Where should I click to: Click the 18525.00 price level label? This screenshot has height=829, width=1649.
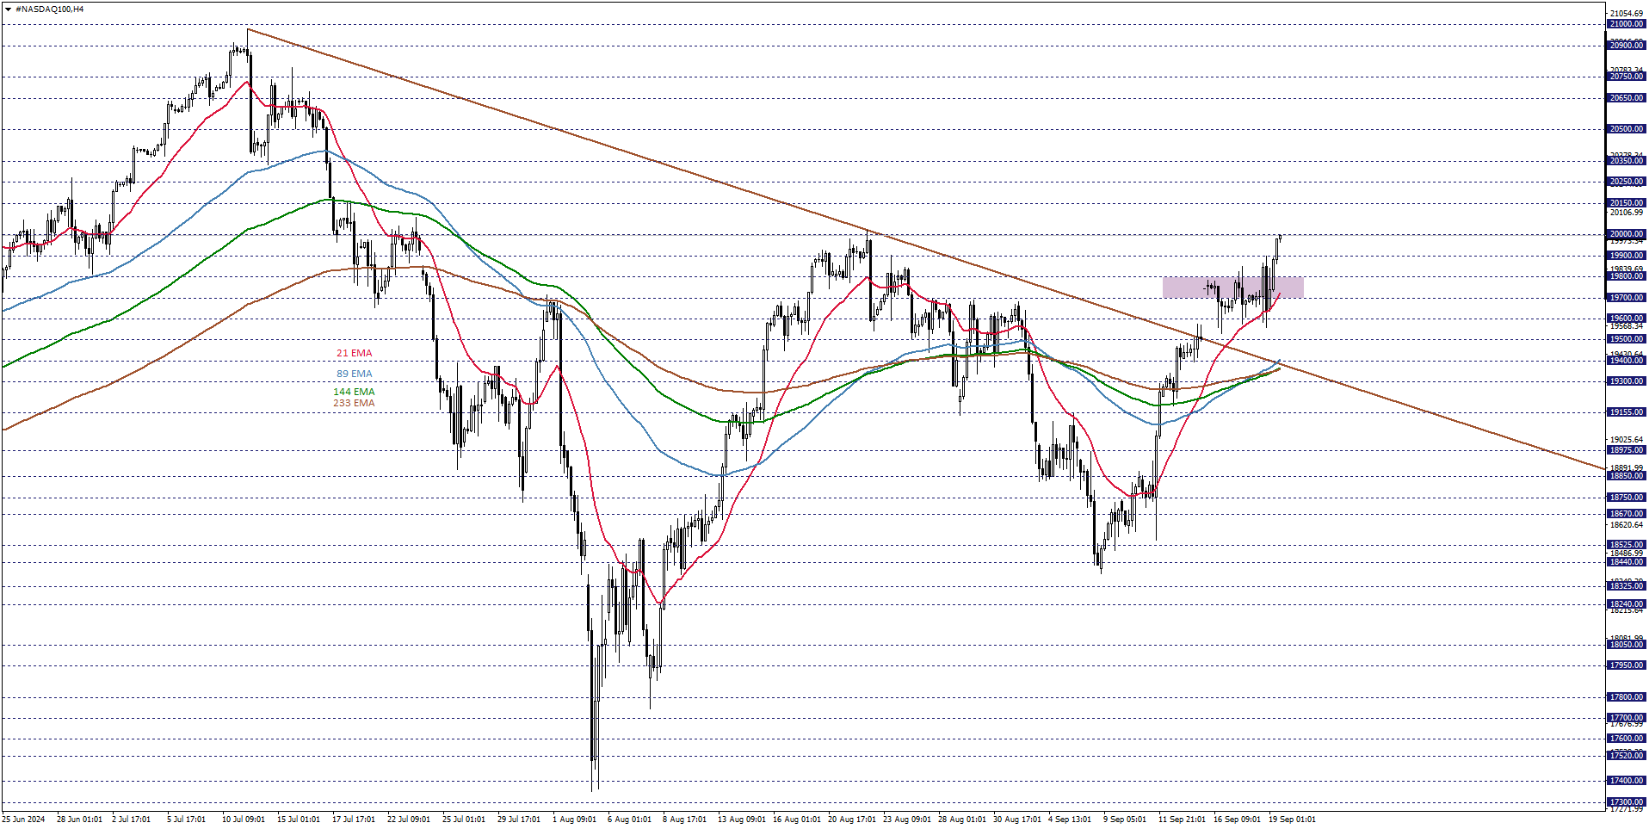click(x=1627, y=545)
